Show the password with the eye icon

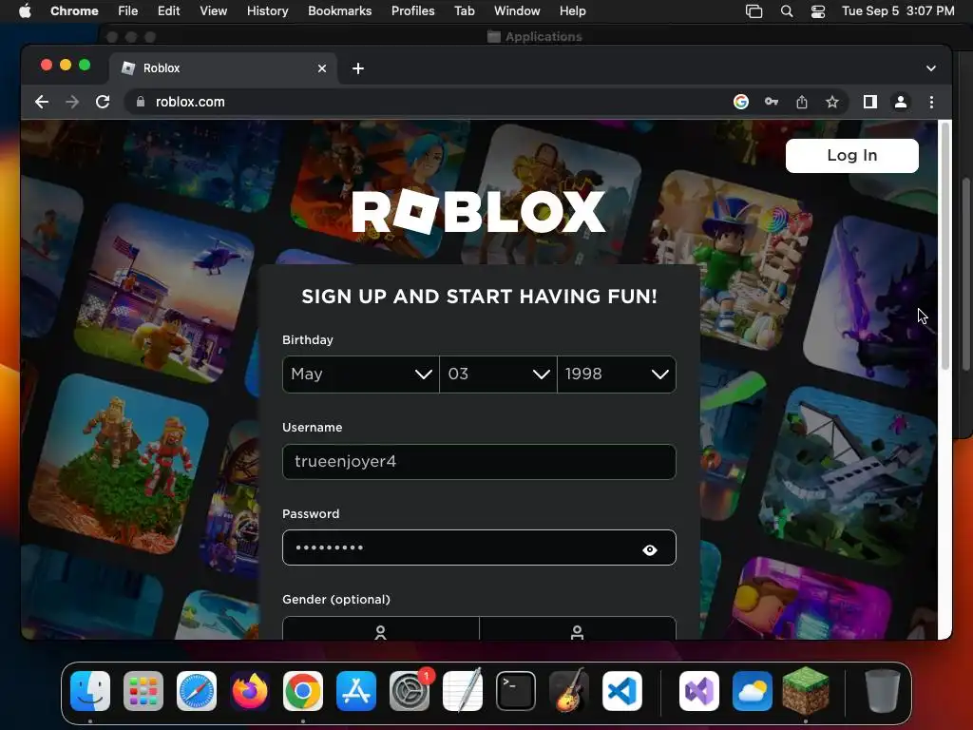tap(650, 549)
